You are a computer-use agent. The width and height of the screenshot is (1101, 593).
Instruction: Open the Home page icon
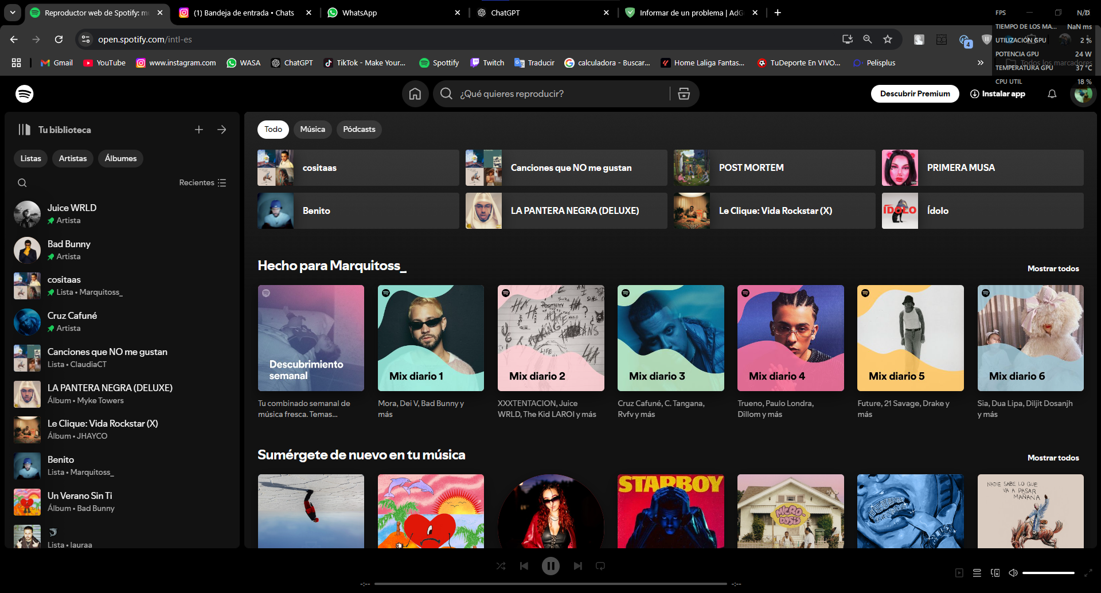(x=415, y=93)
